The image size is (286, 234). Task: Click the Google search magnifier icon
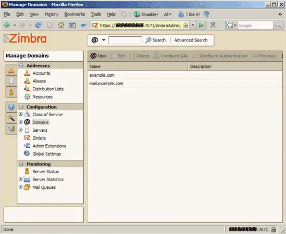(x=278, y=25)
